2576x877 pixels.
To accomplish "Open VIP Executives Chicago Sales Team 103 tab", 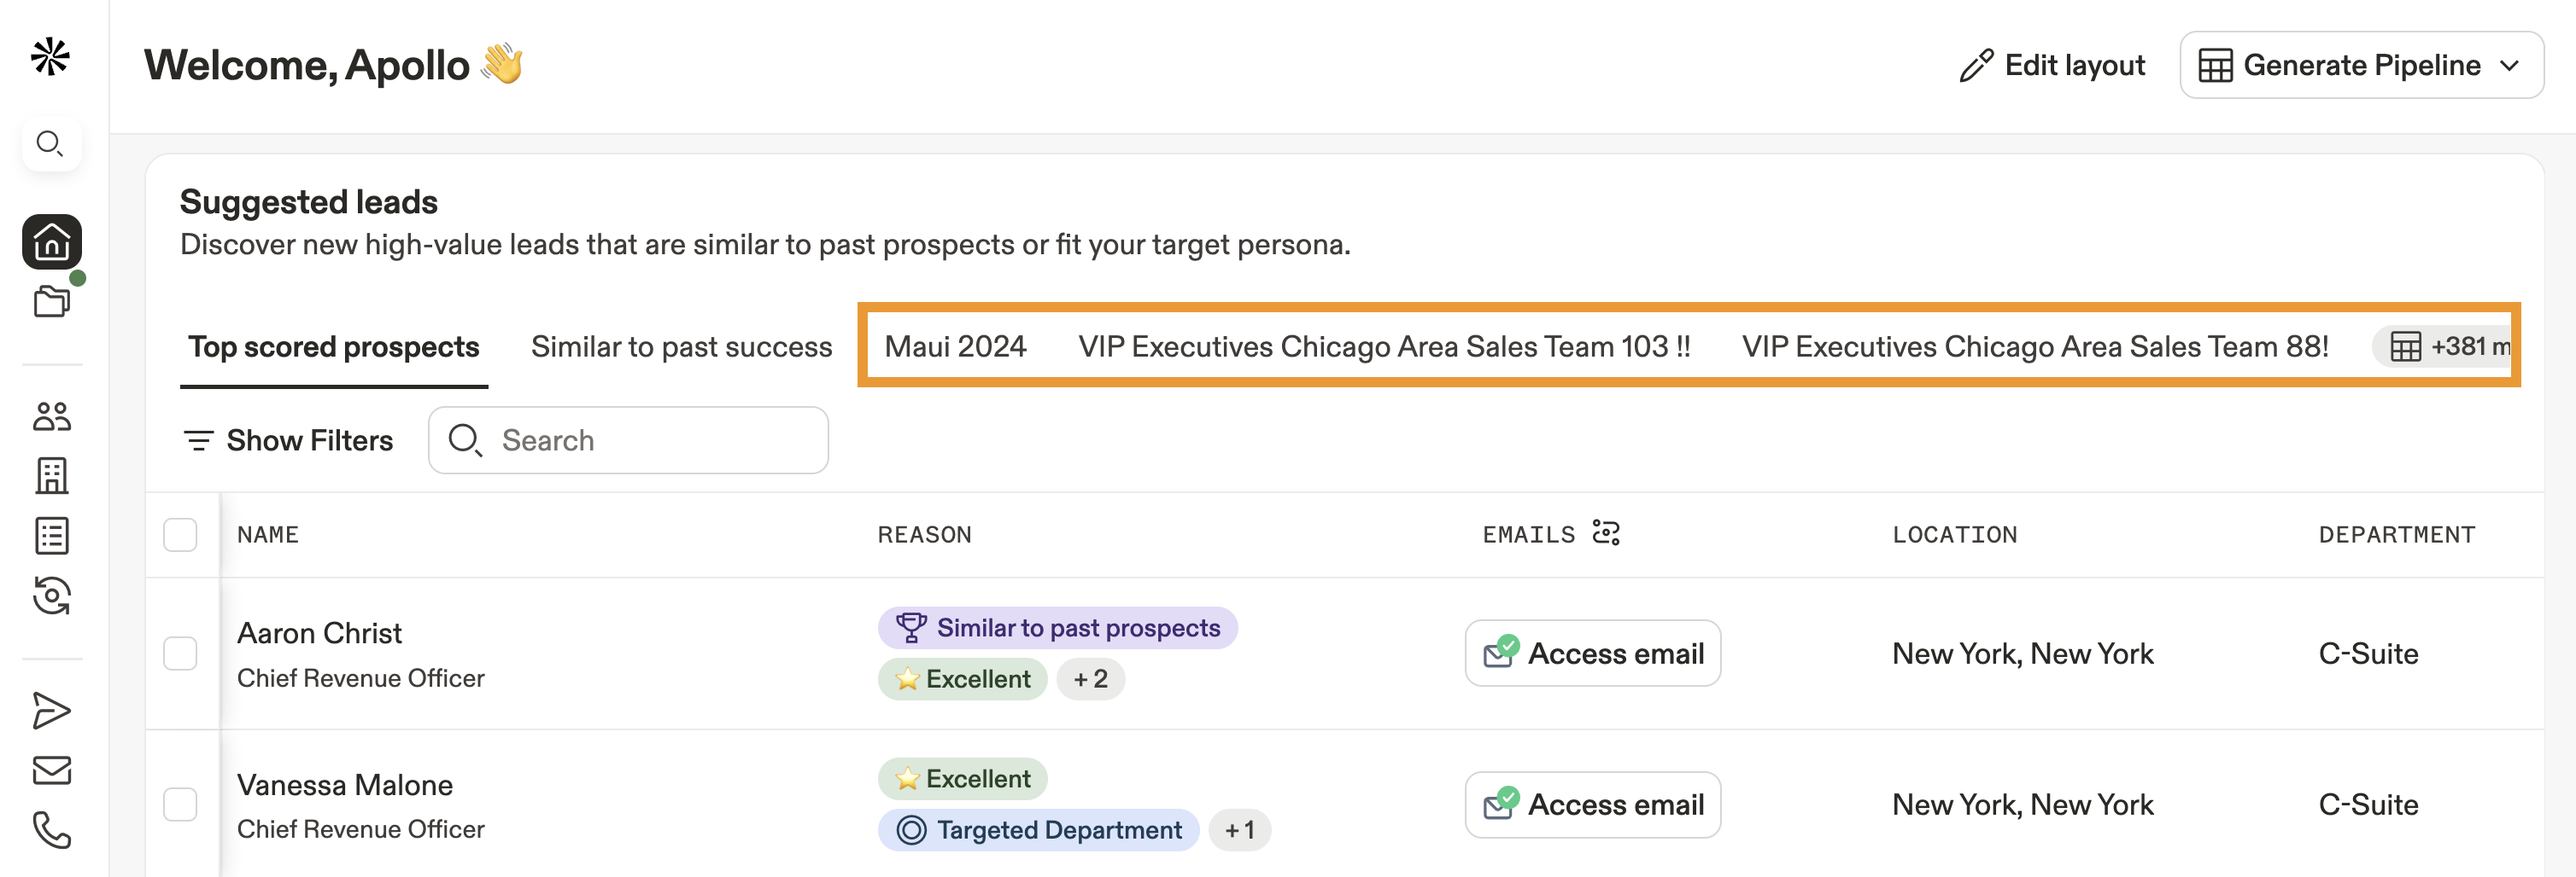I will tap(1384, 346).
